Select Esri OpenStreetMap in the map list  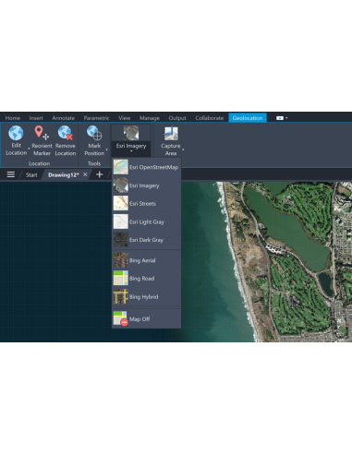(146, 167)
